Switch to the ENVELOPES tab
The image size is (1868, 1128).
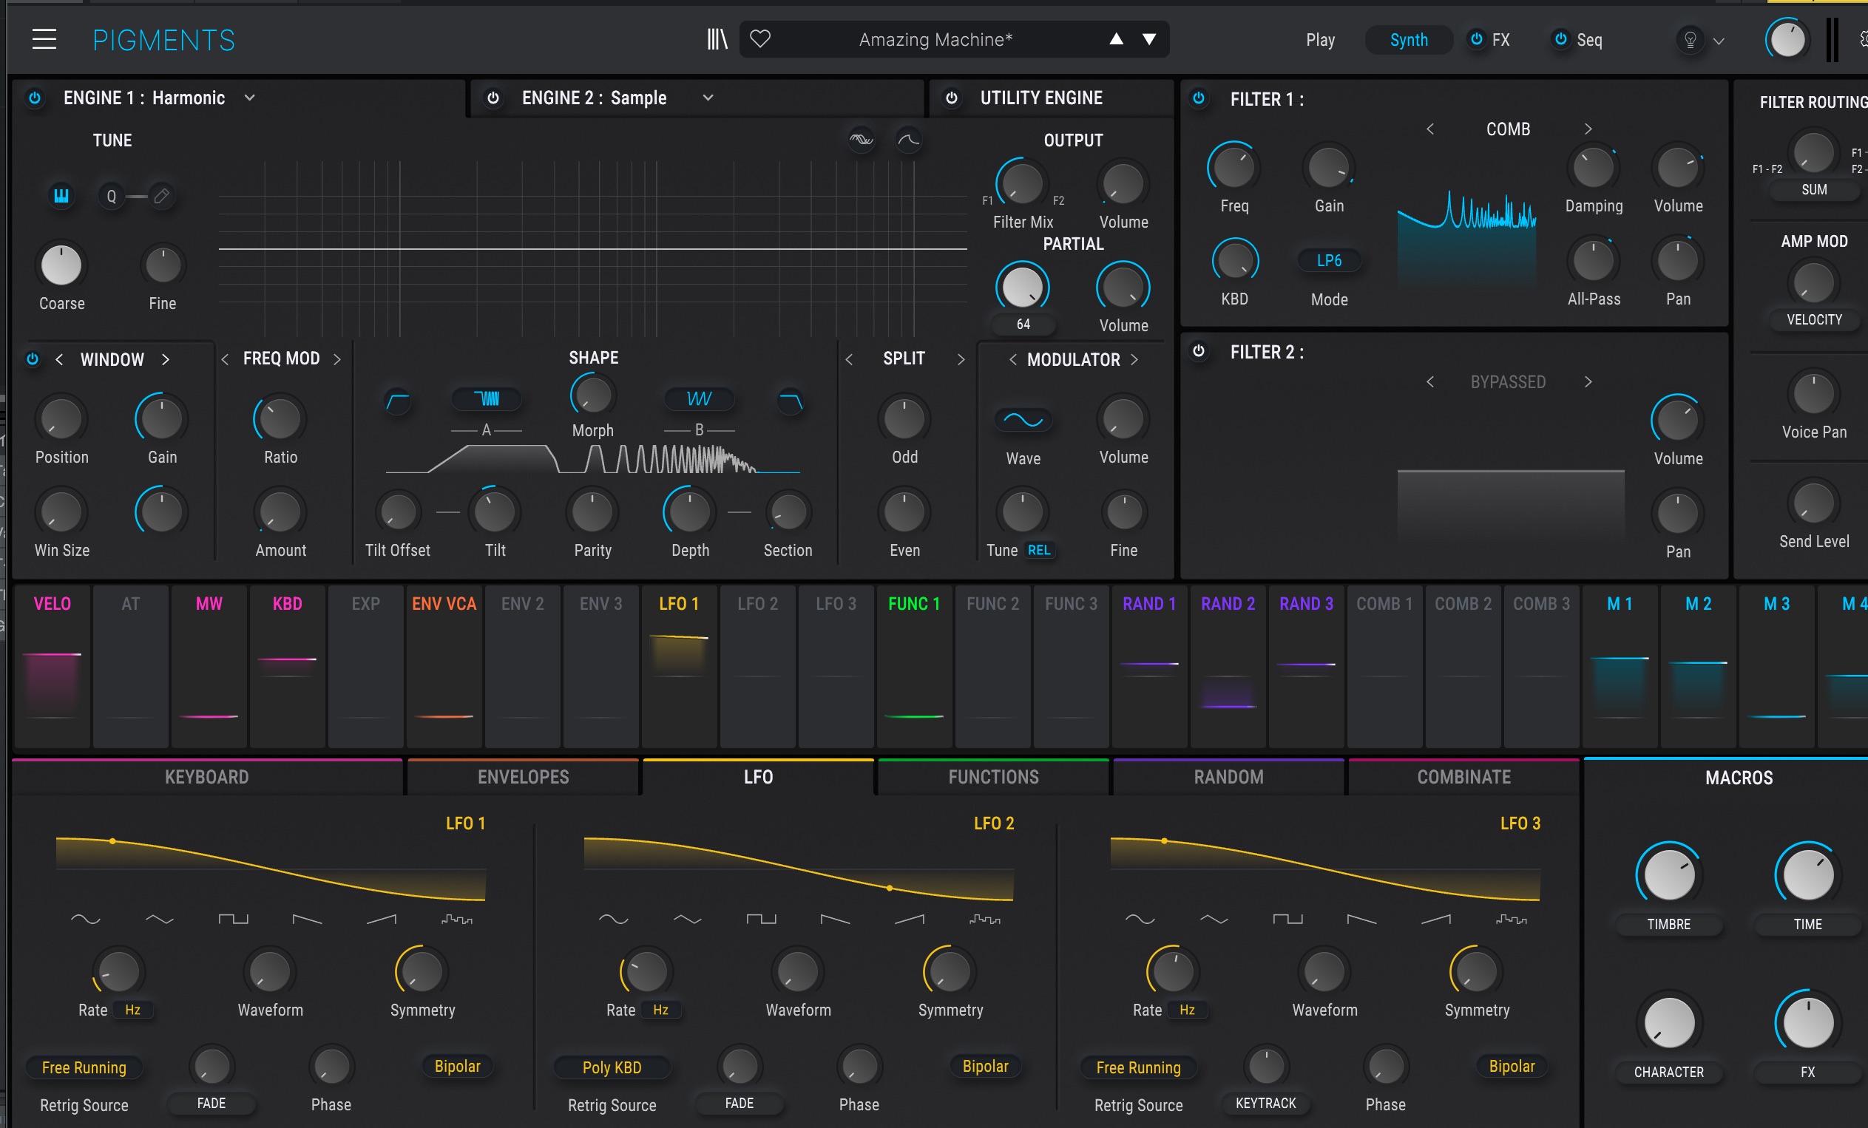(x=522, y=777)
